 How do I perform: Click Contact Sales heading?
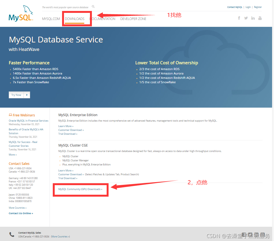[19, 164]
